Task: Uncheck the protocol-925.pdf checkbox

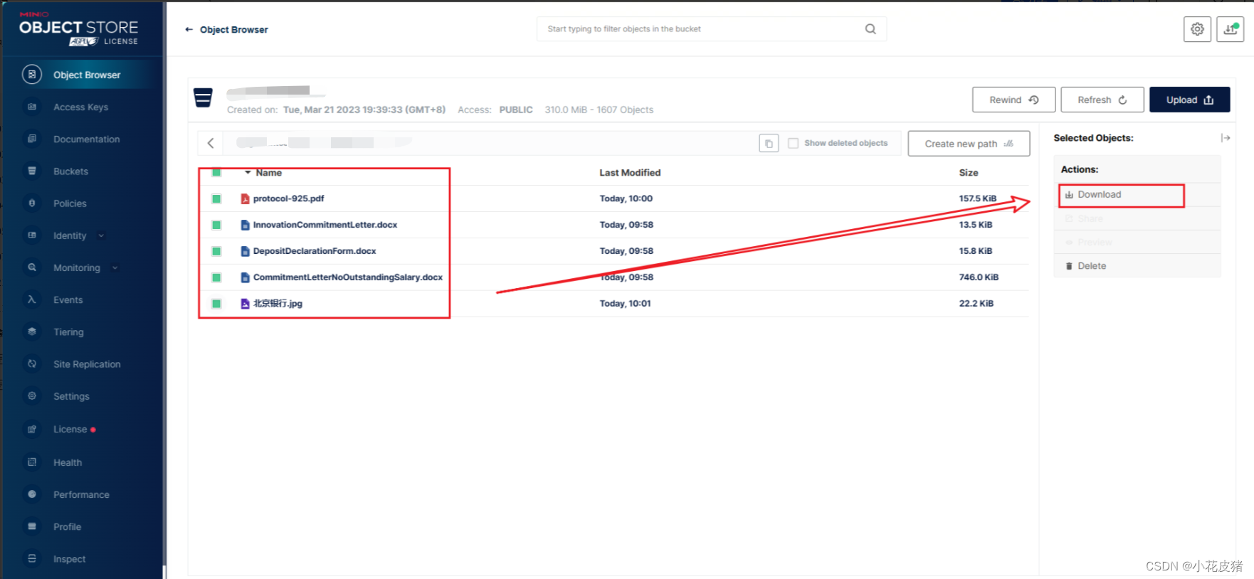Action: tap(216, 198)
